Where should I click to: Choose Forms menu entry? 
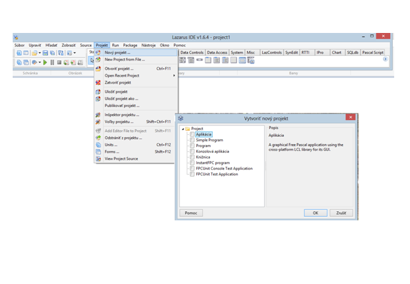pos(136,152)
